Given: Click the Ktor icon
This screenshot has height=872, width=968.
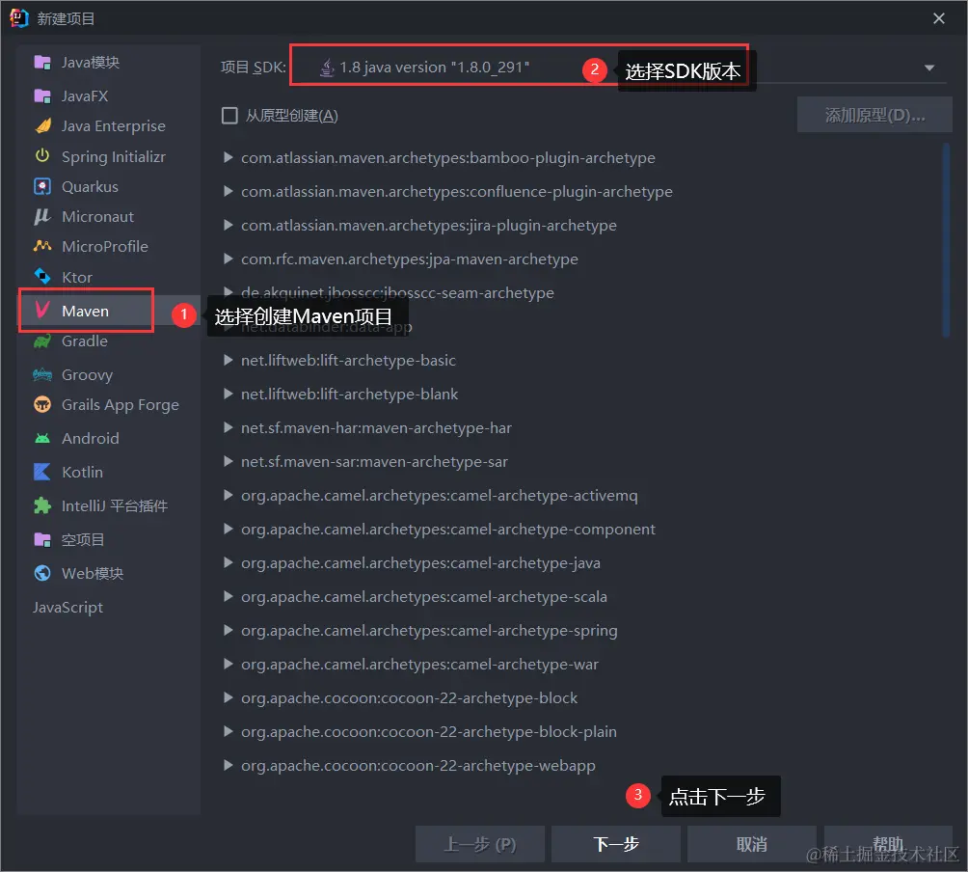Looking at the screenshot, I should pos(42,276).
